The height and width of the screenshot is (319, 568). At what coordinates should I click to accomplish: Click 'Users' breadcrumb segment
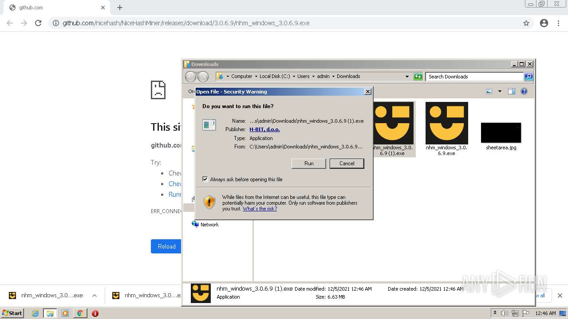(x=303, y=76)
